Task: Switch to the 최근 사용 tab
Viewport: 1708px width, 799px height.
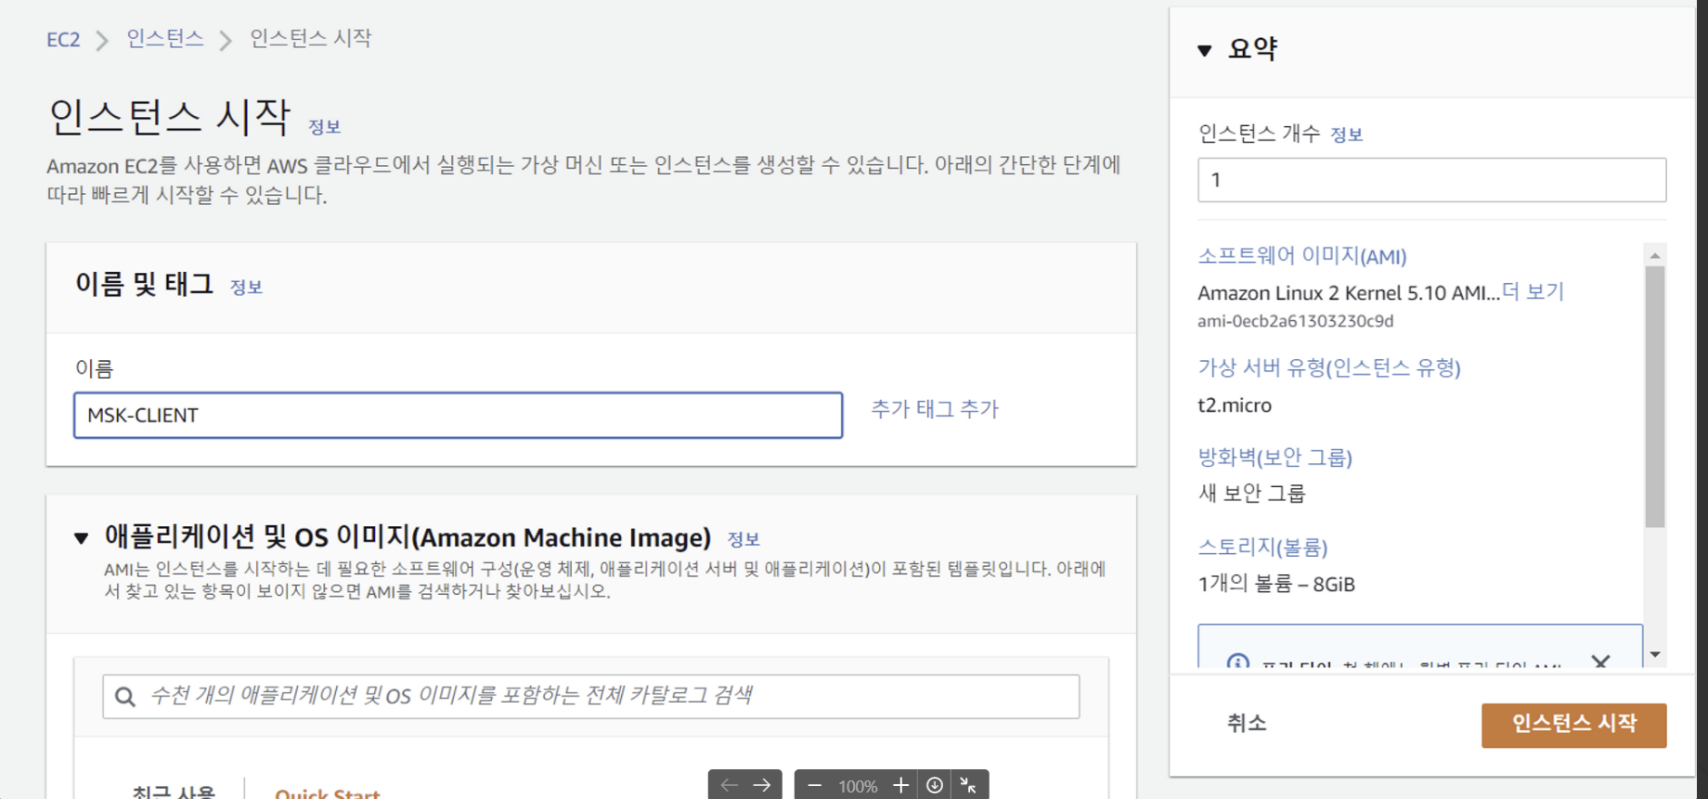Action: 174,792
